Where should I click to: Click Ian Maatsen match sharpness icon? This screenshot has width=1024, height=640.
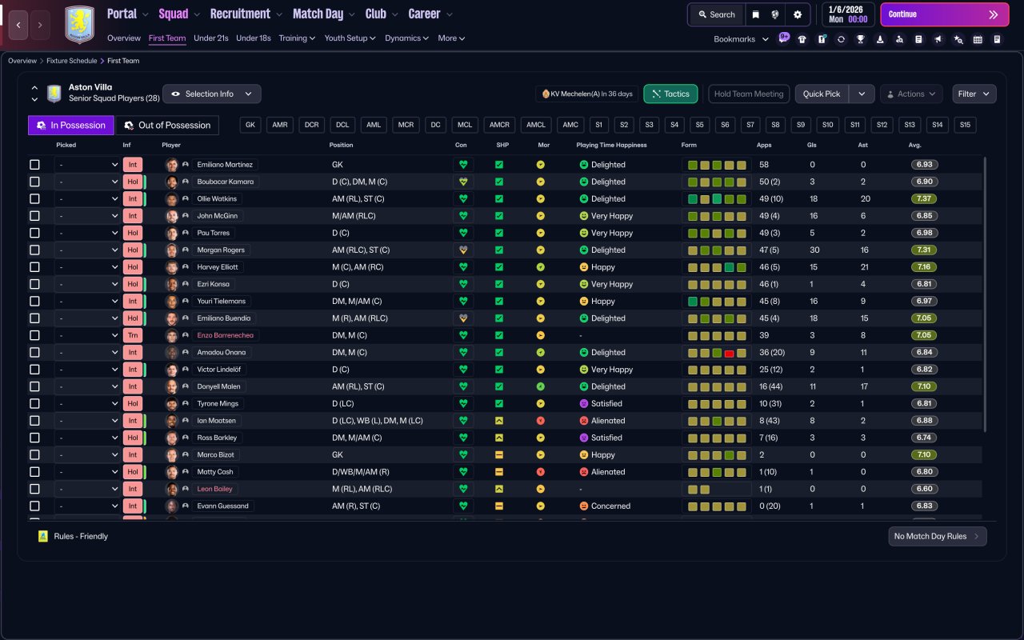(x=499, y=421)
